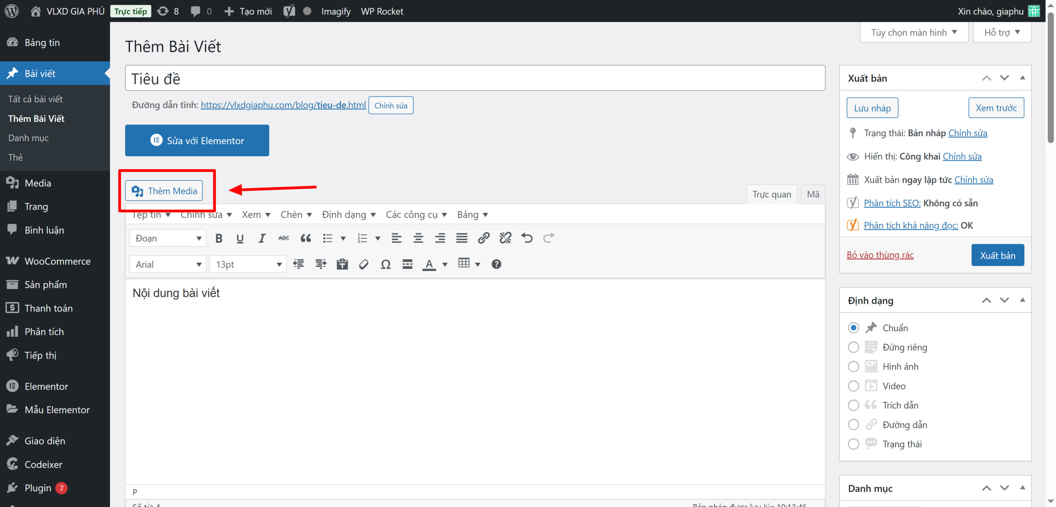Open editor help question mark icon
This screenshot has height=507, width=1056.
496,264
